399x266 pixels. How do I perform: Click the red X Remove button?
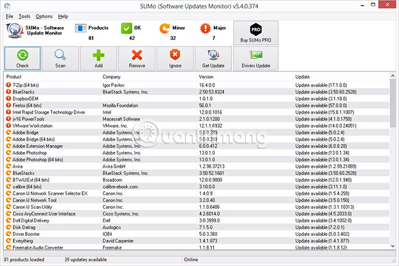coord(137,58)
